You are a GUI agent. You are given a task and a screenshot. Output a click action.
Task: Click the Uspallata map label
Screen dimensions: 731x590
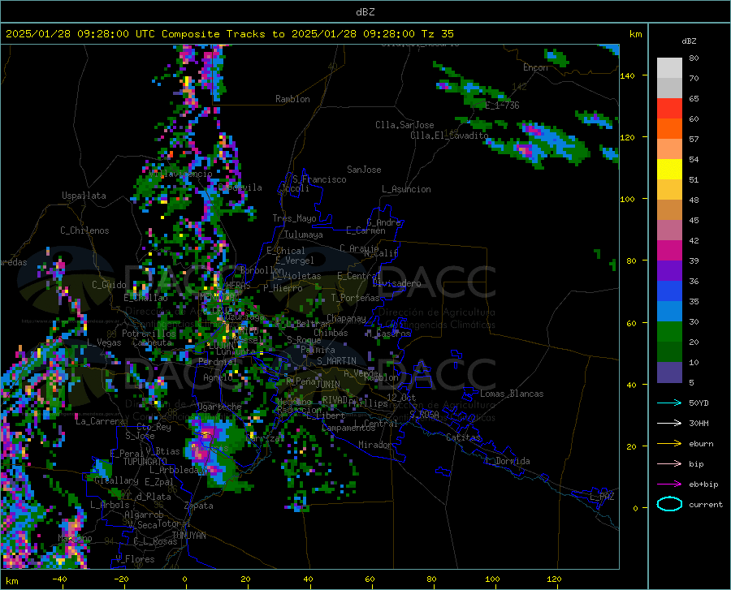[x=84, y=196]
